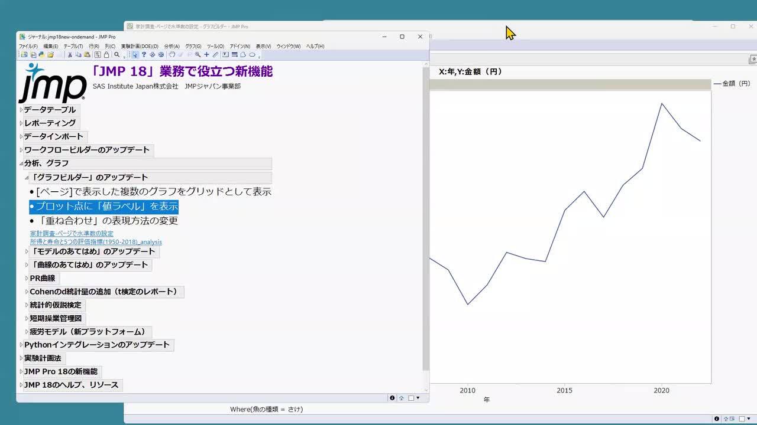
Task: Select the Polygon shape tool
Action: [x=243, y=54]
